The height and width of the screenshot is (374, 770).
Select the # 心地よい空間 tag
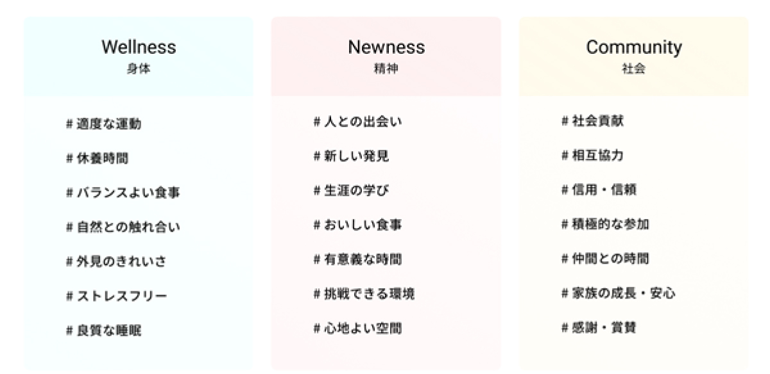[357, 329]
